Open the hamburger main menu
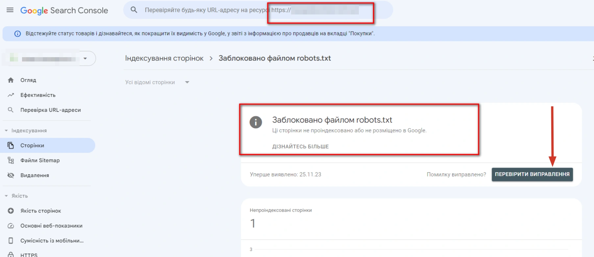The width and height of the screenshot is (594, 257). coord(10,10)
